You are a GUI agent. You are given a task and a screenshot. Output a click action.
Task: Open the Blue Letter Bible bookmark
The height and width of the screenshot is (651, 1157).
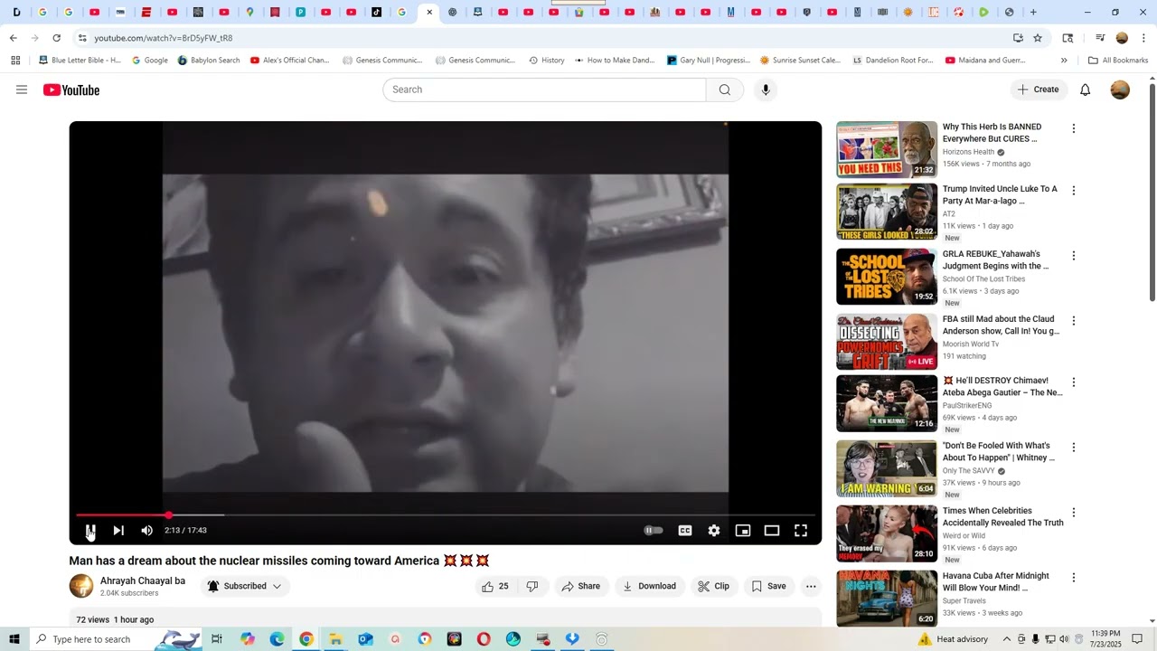point(80,61)
